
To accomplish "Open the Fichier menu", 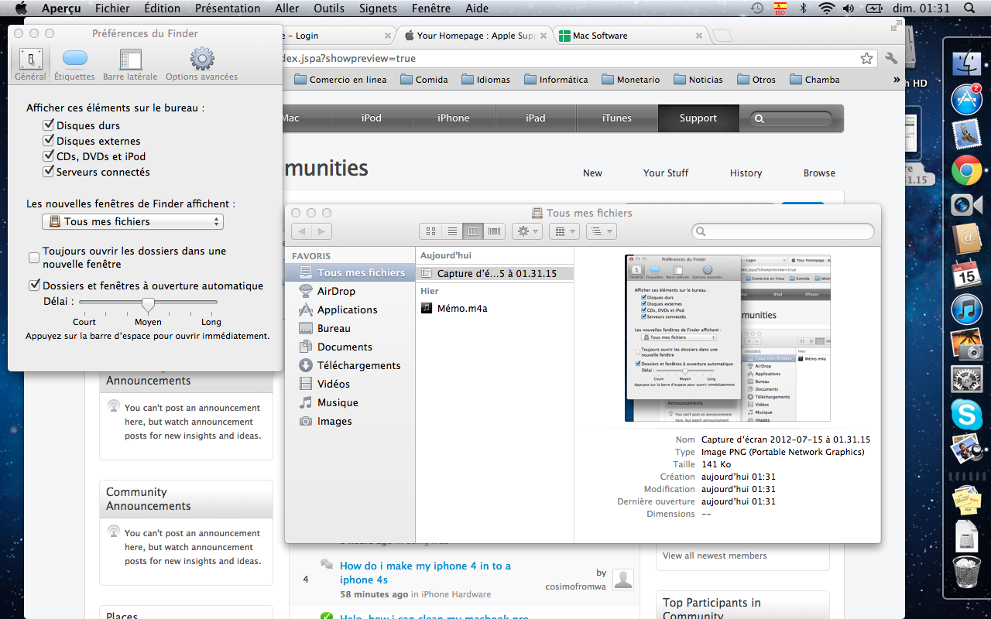I will coord(112,9).
